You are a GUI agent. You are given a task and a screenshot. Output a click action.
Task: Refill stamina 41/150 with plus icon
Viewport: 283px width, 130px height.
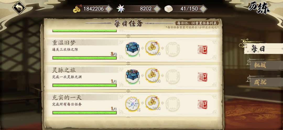click(x=203, y=9)
